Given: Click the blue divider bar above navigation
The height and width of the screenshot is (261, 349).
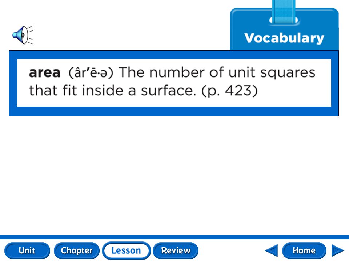Looking at the screenshot, I should coord(174,237).
